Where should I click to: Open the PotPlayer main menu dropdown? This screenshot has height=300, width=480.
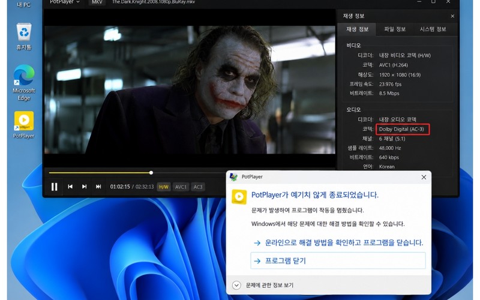[65, 2]
